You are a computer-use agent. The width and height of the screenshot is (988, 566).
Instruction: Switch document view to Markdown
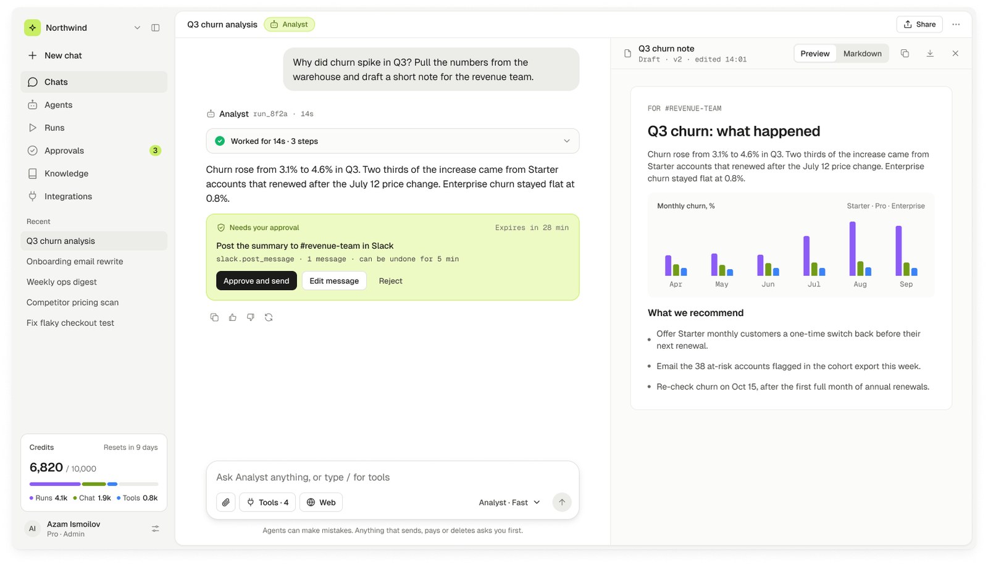coord(862,54)
